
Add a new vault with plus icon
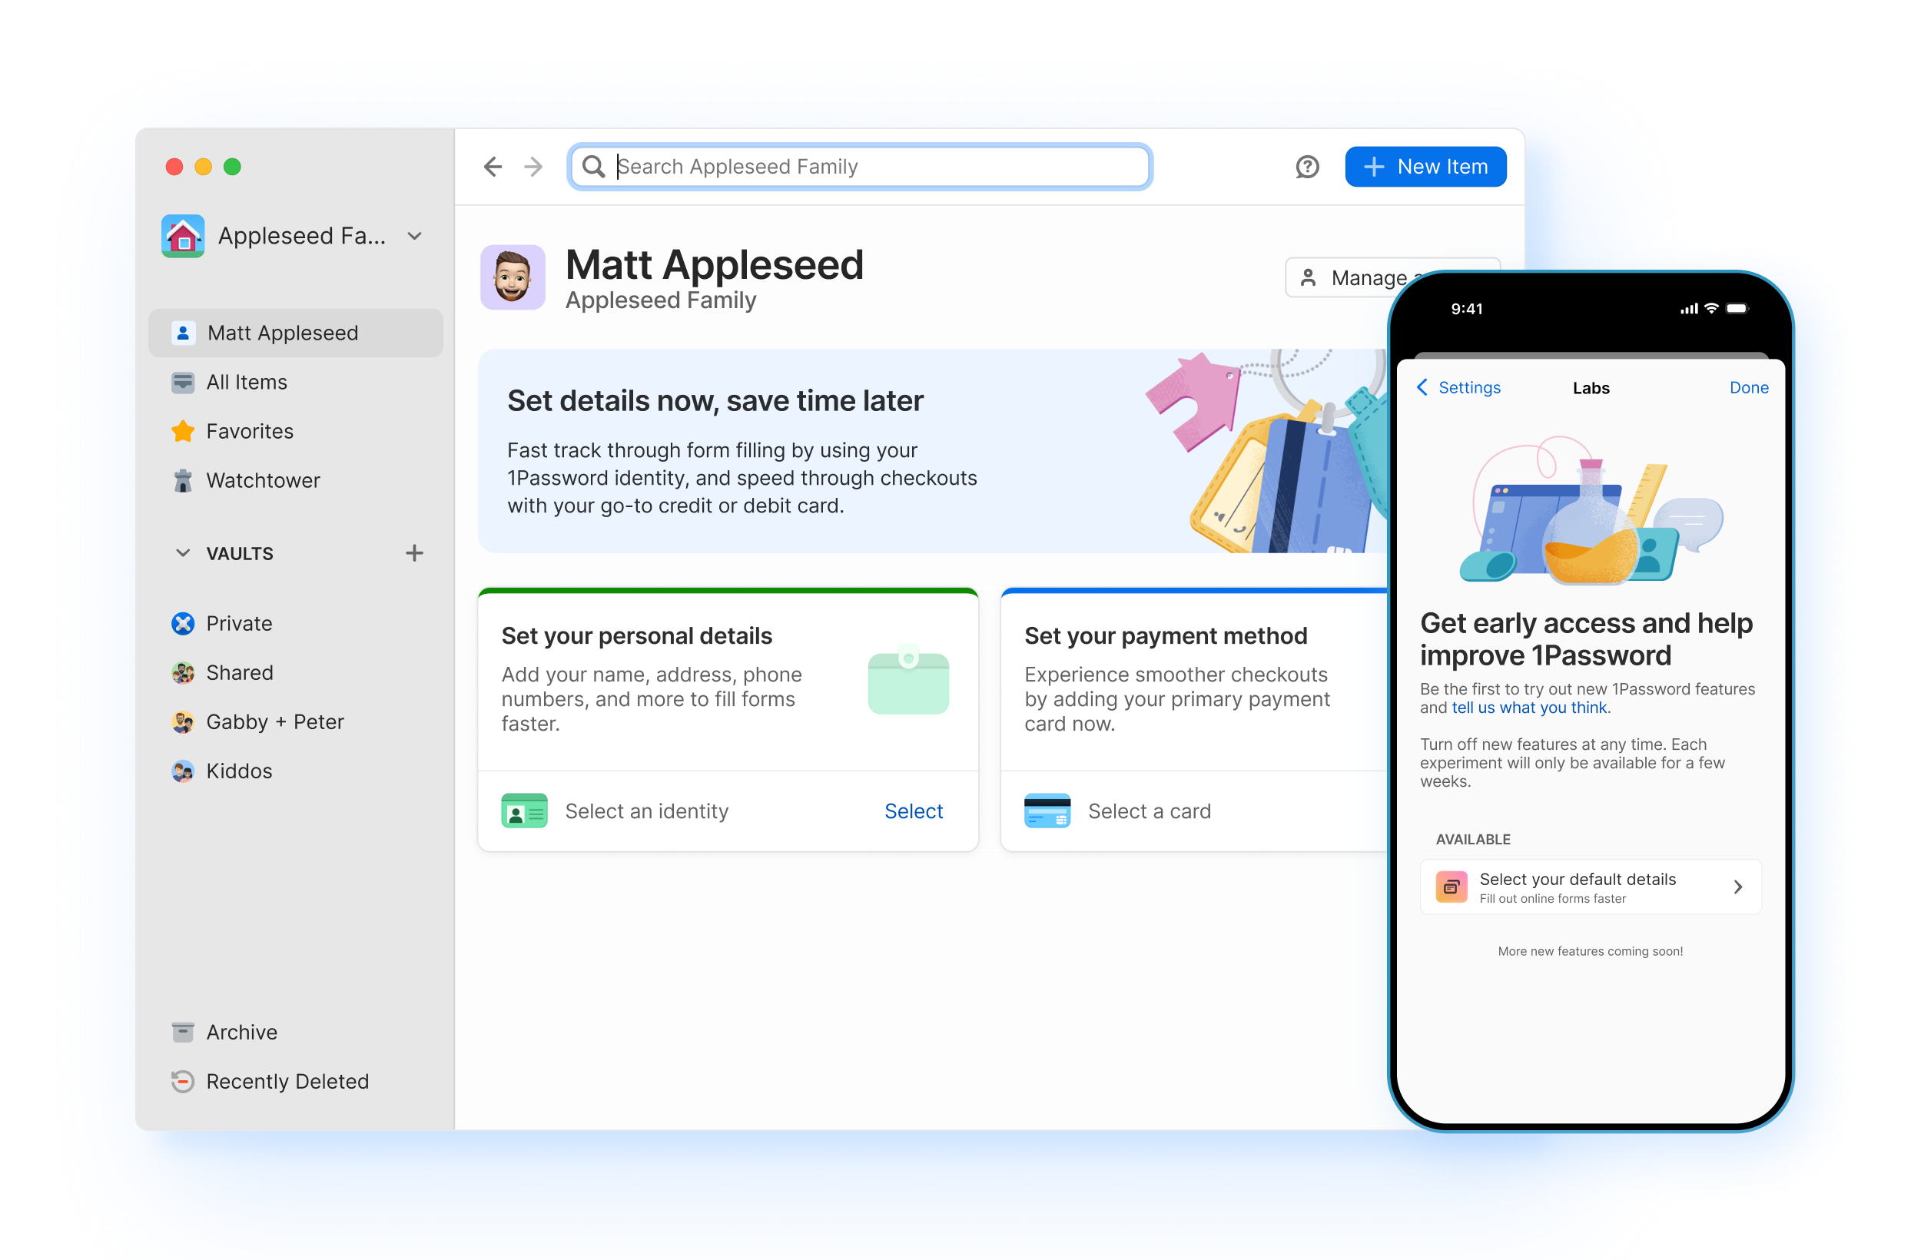(414, 553)
